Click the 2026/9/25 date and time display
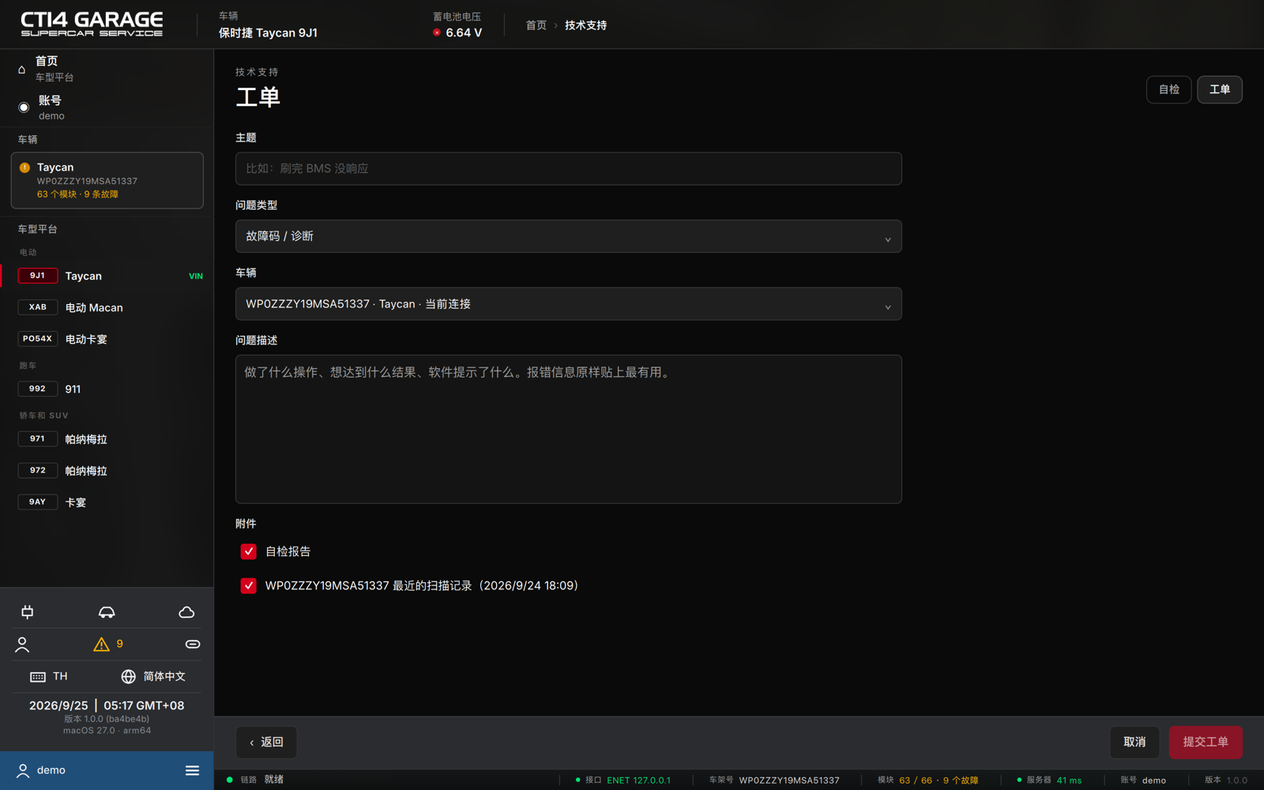Image resolution: width=1264 pixels, height=790 pixels. 107,705
